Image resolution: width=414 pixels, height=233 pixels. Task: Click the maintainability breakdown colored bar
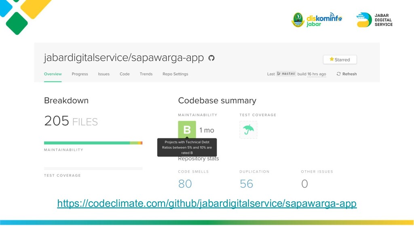pyautogui.click(x=93, y=143)
